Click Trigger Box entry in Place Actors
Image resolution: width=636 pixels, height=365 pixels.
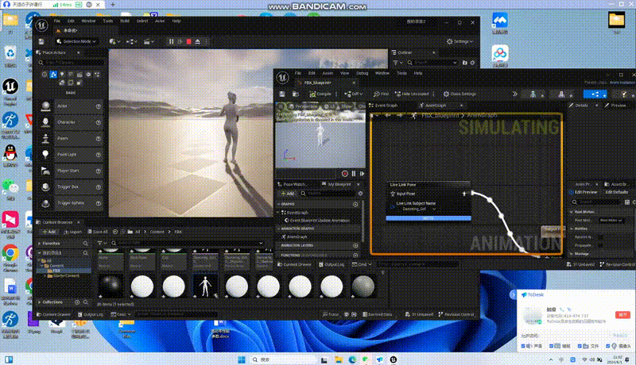point(72,187)
